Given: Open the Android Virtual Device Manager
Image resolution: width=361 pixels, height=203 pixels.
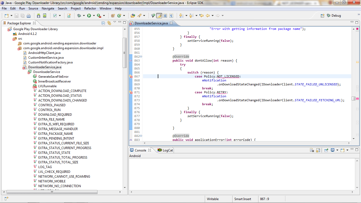Looking at the screenshot, I should tap(45, 16).
